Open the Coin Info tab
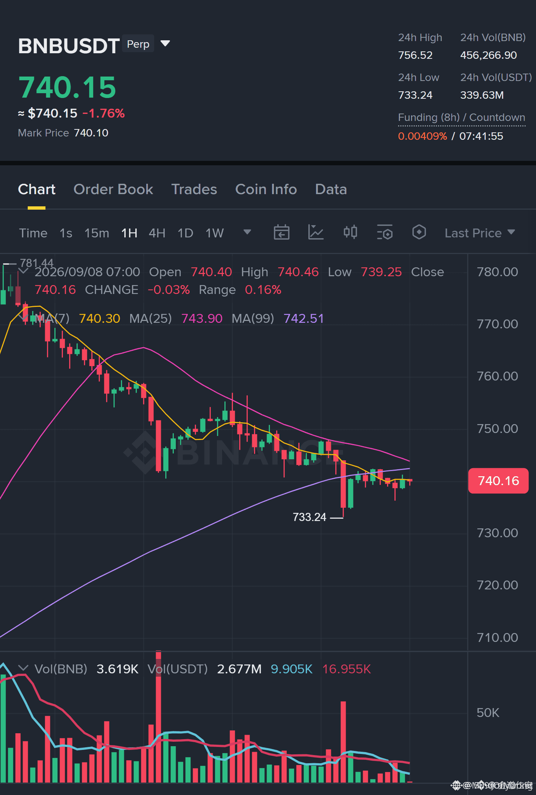This screenshot has width=536, height=795. pyautogui.click(x=266, y=189)
